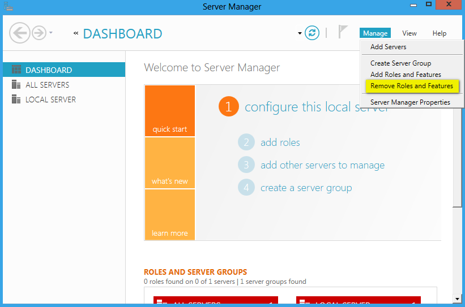Open the quick start tile
Viewport: 465px width, 307px height.
[169, 111]
